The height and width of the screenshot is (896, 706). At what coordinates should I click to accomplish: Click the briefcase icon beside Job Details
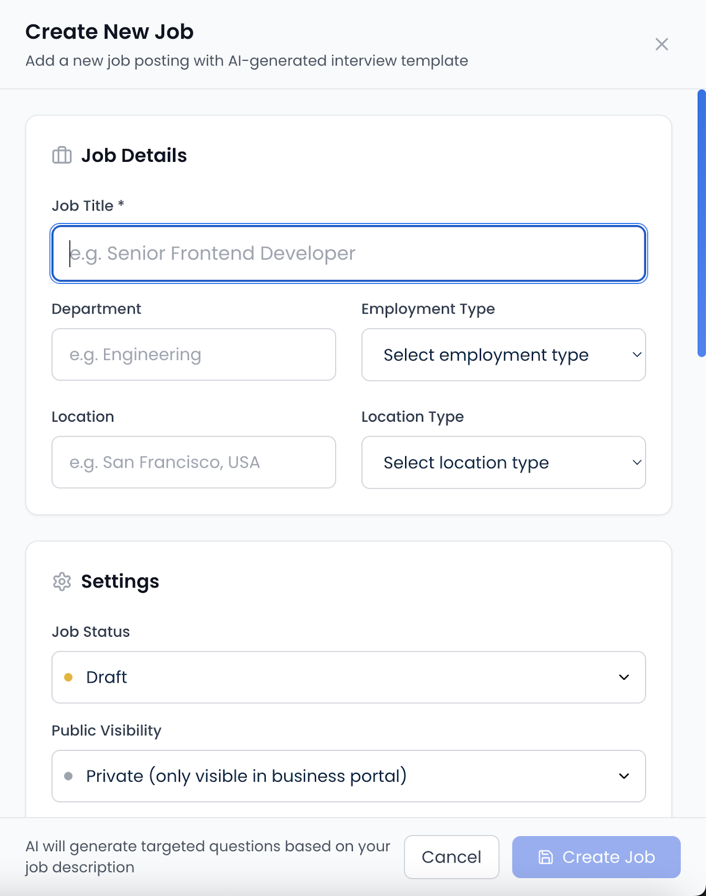[x=62, y=155]
